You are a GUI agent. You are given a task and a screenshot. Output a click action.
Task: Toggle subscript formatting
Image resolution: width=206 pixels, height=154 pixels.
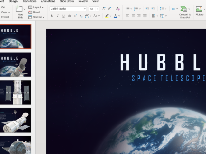click(x=81, y=16)
